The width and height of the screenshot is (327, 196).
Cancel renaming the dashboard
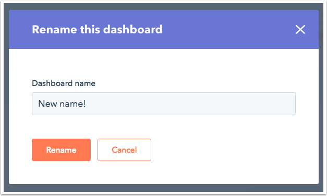(x=124, y=150)
